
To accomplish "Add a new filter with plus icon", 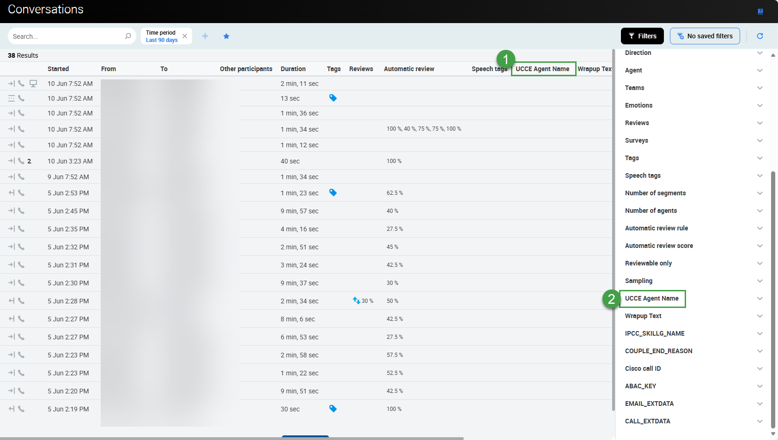I will tap(205, 36).
